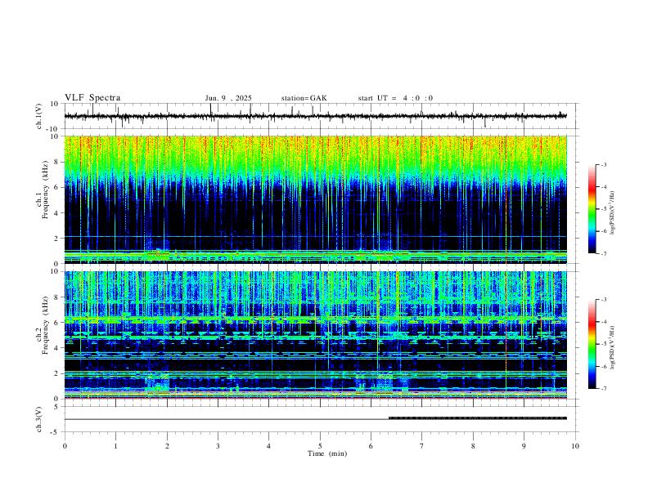Click the 'start UT = 4 :0 :0' text

(x=395, y=98)
